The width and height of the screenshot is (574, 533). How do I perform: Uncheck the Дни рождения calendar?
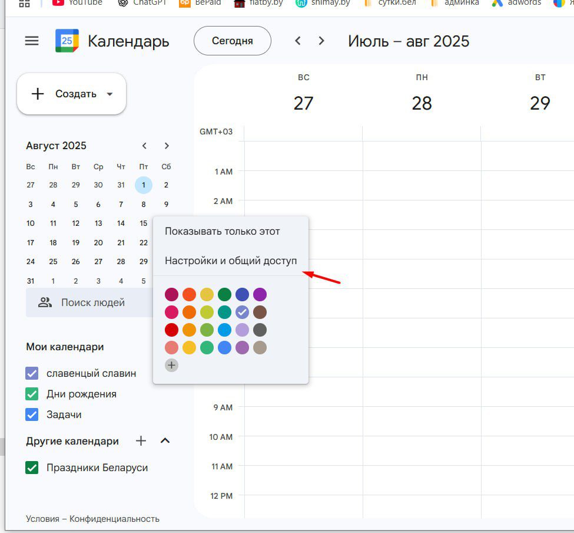click(x=32, y=394)
